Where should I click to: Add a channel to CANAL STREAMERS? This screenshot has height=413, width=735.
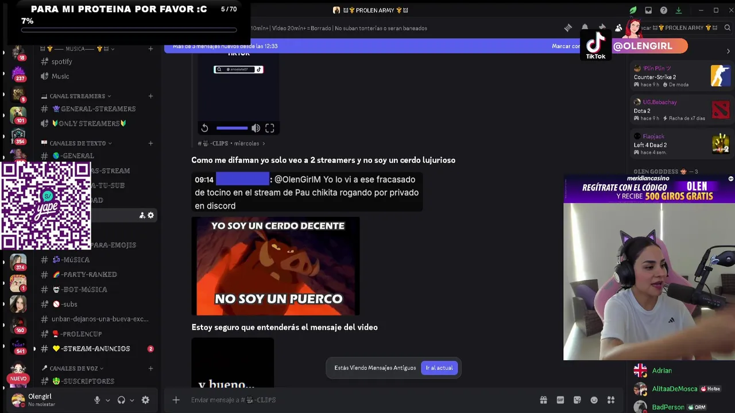coord(150,96)
